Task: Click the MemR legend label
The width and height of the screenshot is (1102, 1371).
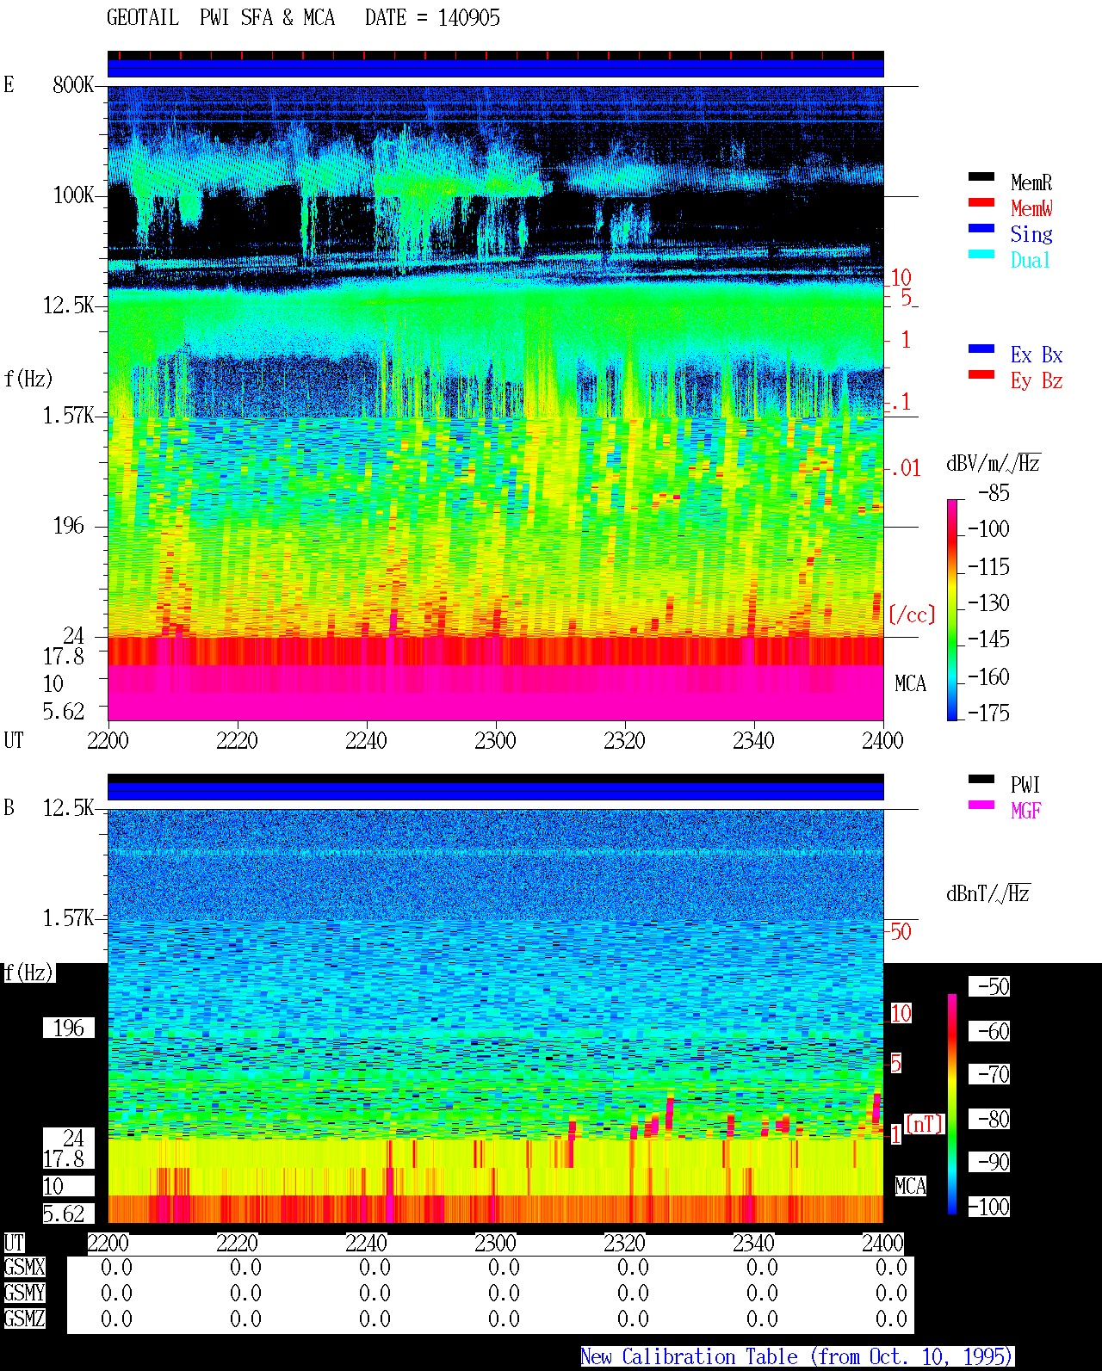Action: [x=1031, y=182]
